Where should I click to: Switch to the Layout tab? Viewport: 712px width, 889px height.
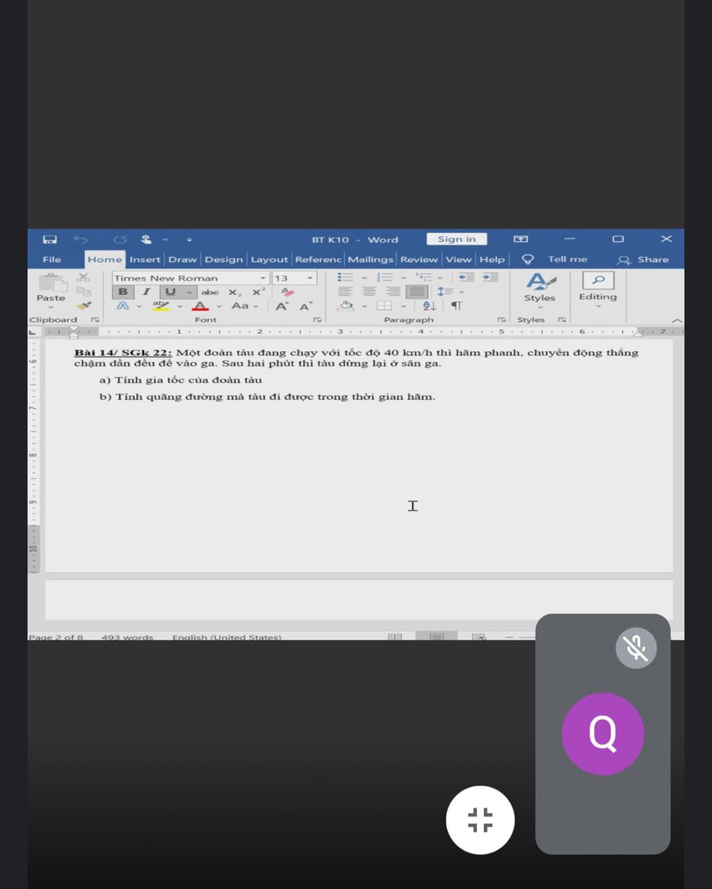point(269,259)
